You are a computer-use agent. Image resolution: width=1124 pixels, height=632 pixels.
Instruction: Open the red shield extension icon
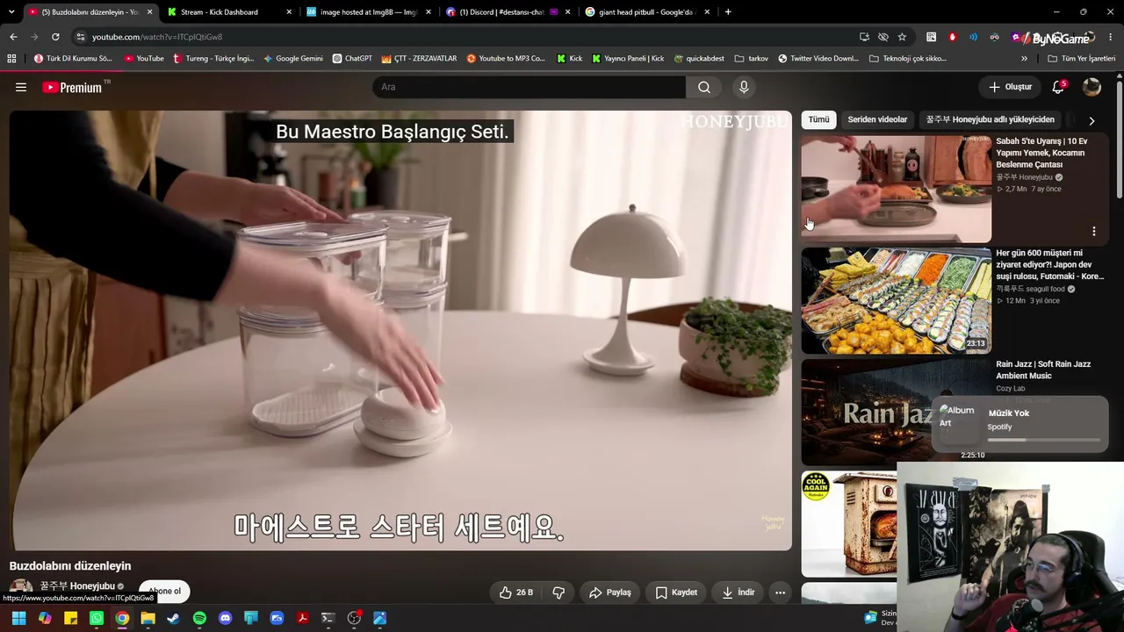click(953, 37)
